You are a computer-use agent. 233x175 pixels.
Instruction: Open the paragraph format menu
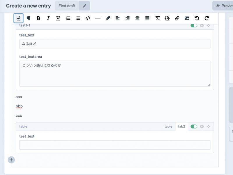[x=28, y=18]
